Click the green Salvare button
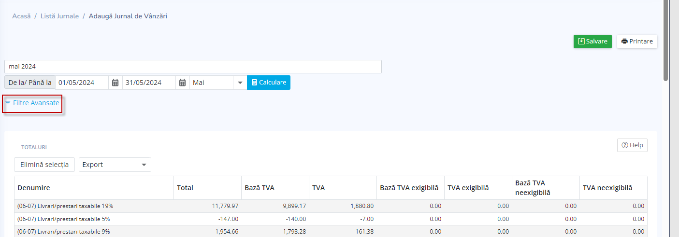The height and width of the screenshot is (237, 679). (592, 42)
